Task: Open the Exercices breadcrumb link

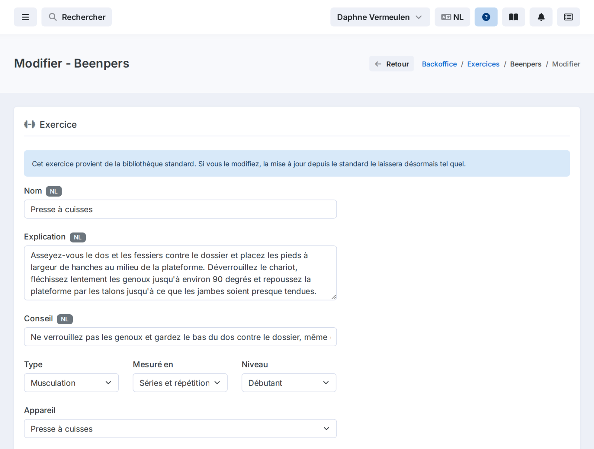Action: tap(483, 64)
